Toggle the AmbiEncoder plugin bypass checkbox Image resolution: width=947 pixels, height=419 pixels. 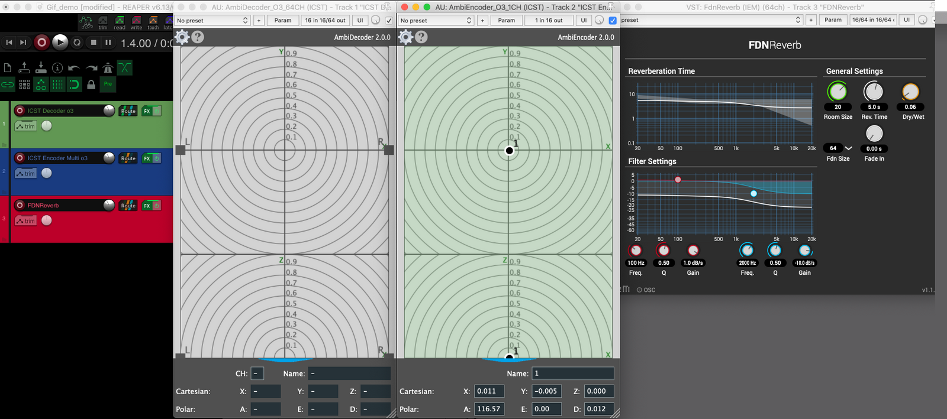pos(613,20)
